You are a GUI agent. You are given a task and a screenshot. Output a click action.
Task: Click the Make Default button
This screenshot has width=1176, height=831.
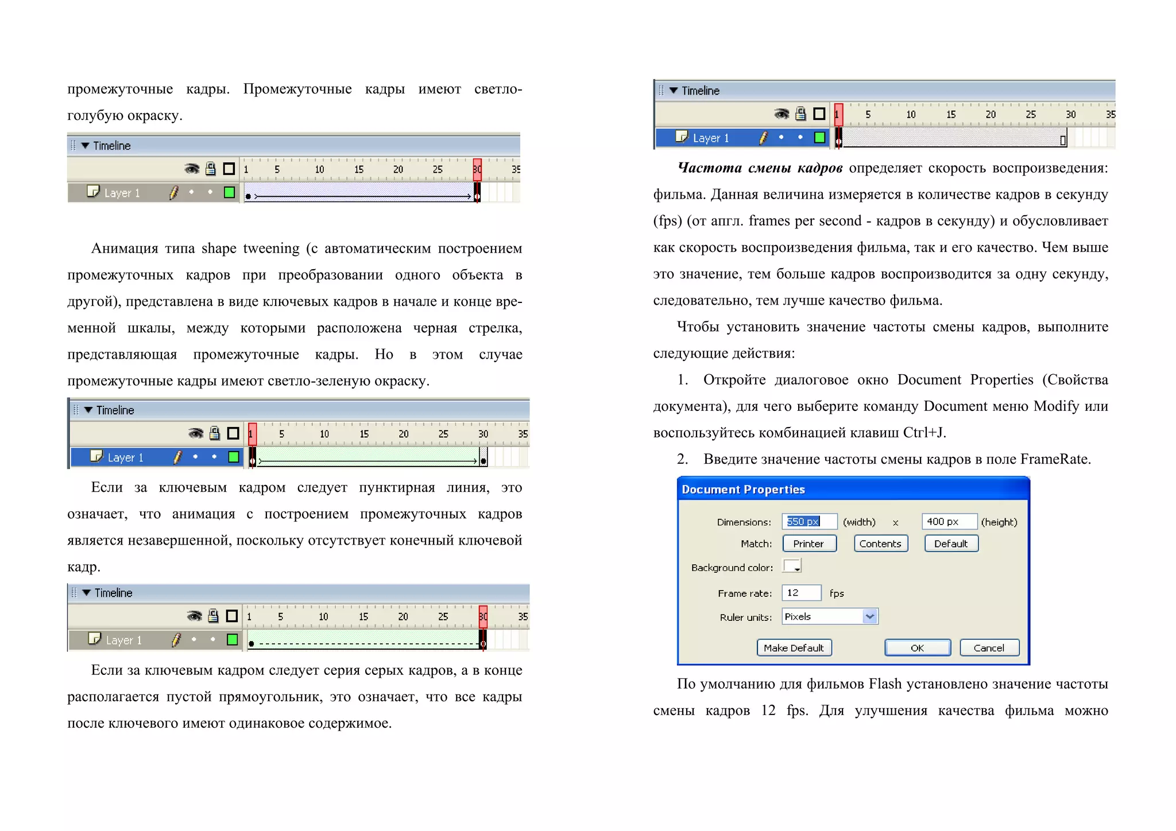click(x=794, y=648)
